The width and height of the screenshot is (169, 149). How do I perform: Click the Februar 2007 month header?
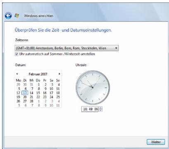tap(38, 74)
